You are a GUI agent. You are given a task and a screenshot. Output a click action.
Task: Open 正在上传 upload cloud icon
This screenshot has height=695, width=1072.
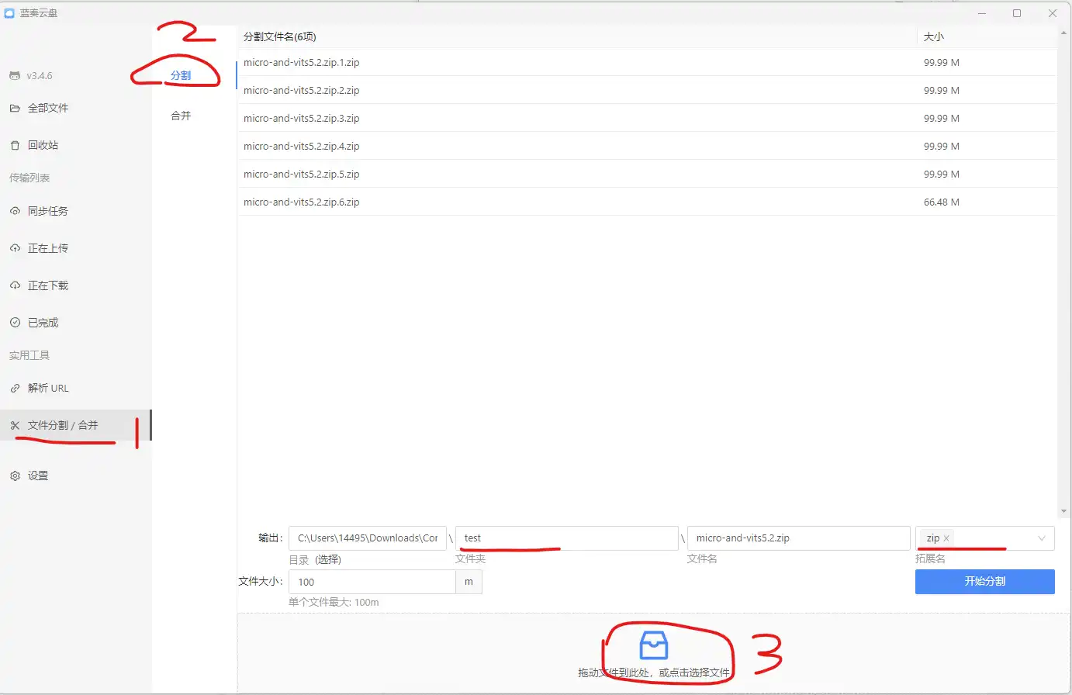tap(15, 248)
